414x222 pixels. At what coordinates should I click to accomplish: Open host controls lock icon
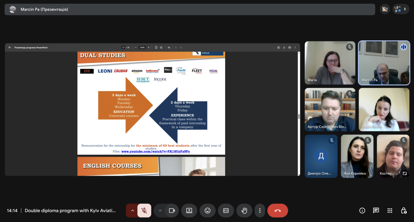coord(403,210)
